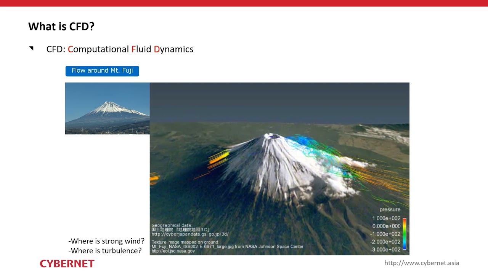Click the 'What is CFD?' slide title

[61, 27]
